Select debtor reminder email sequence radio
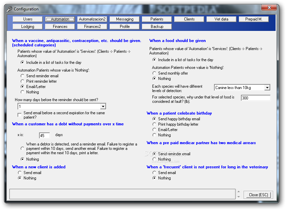Image resolution: width=286 pixels, height=210 pixels. 22,149
